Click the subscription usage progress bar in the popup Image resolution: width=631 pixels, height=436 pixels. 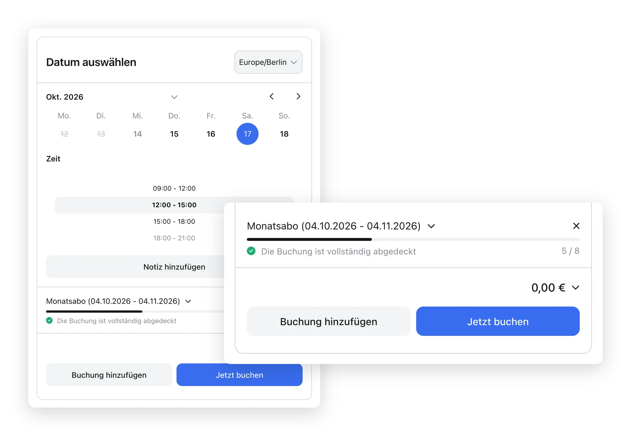tap(413, 239)
